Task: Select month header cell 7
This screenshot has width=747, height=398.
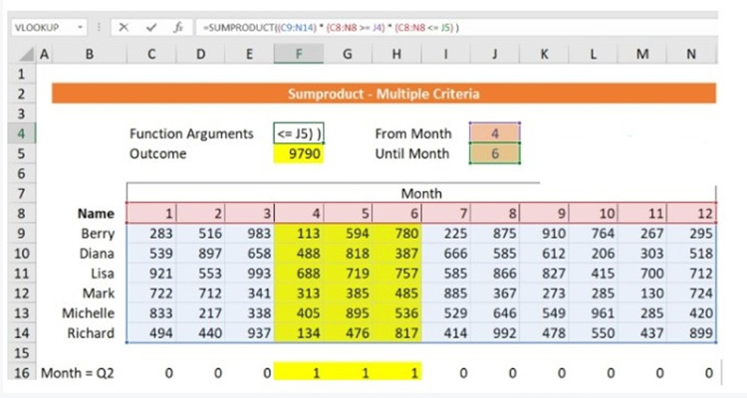Action: 446,213
